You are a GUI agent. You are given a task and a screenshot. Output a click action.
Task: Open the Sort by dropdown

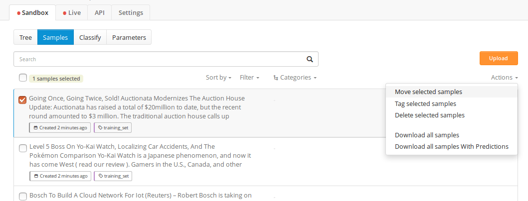(218, 78)
